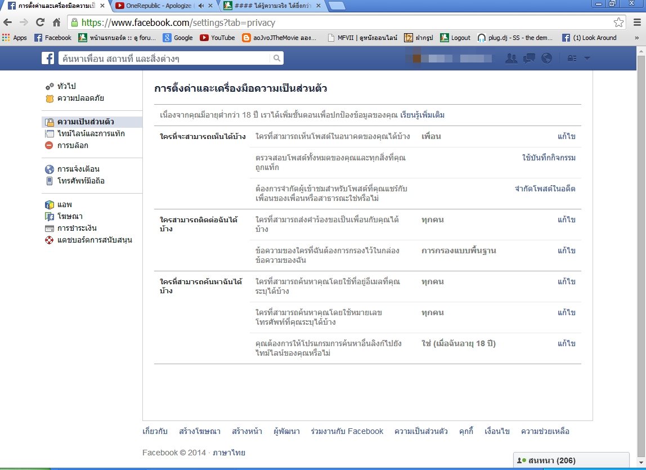Change language via ภาษาไทย link
This screenshot has width=646, height=470.
click(228, 453)
